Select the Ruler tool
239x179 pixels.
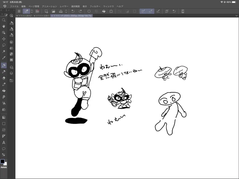click(x=4, y=136)
